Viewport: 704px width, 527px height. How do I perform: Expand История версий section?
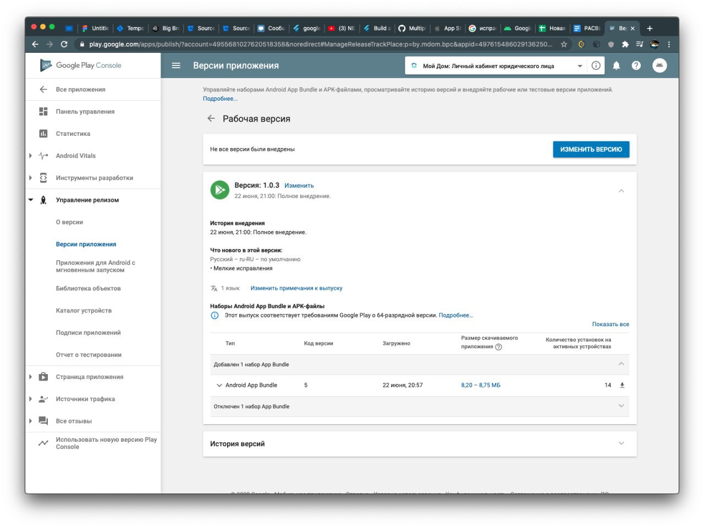coord(621,443)
